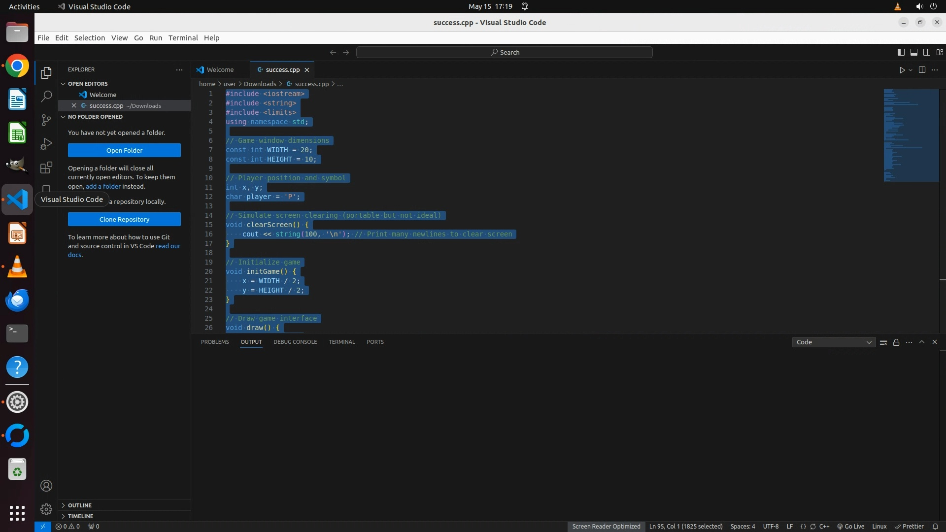The image size is (946, 532).
Task: Open the Source Control view
Action: click(x=46, y=120)
